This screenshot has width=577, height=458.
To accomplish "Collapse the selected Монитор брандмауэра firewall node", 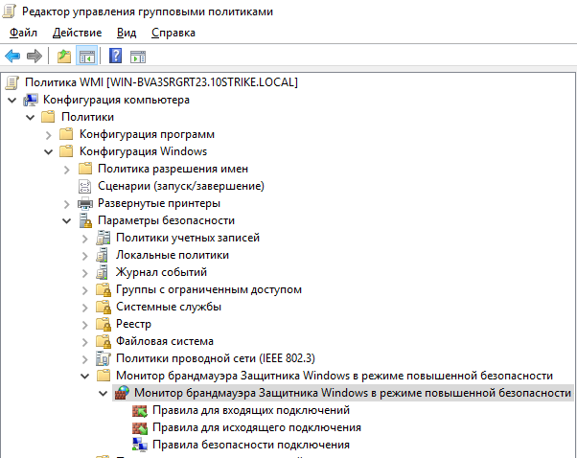I will click(104, 394).
